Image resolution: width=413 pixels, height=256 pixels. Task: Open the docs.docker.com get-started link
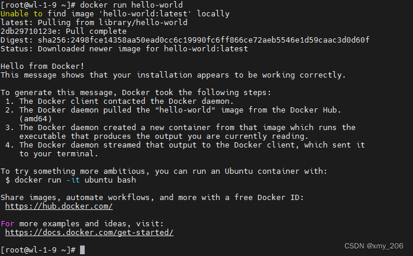89,233
